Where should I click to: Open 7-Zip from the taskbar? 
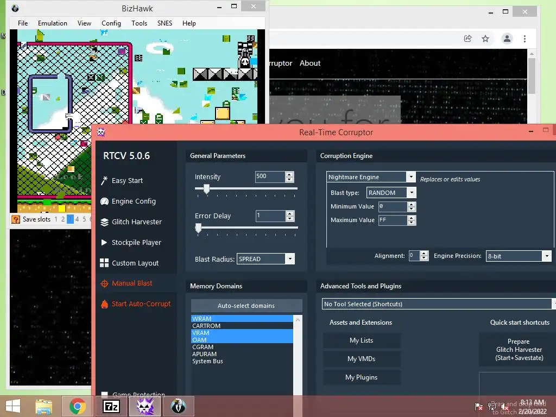coord(111,406)
